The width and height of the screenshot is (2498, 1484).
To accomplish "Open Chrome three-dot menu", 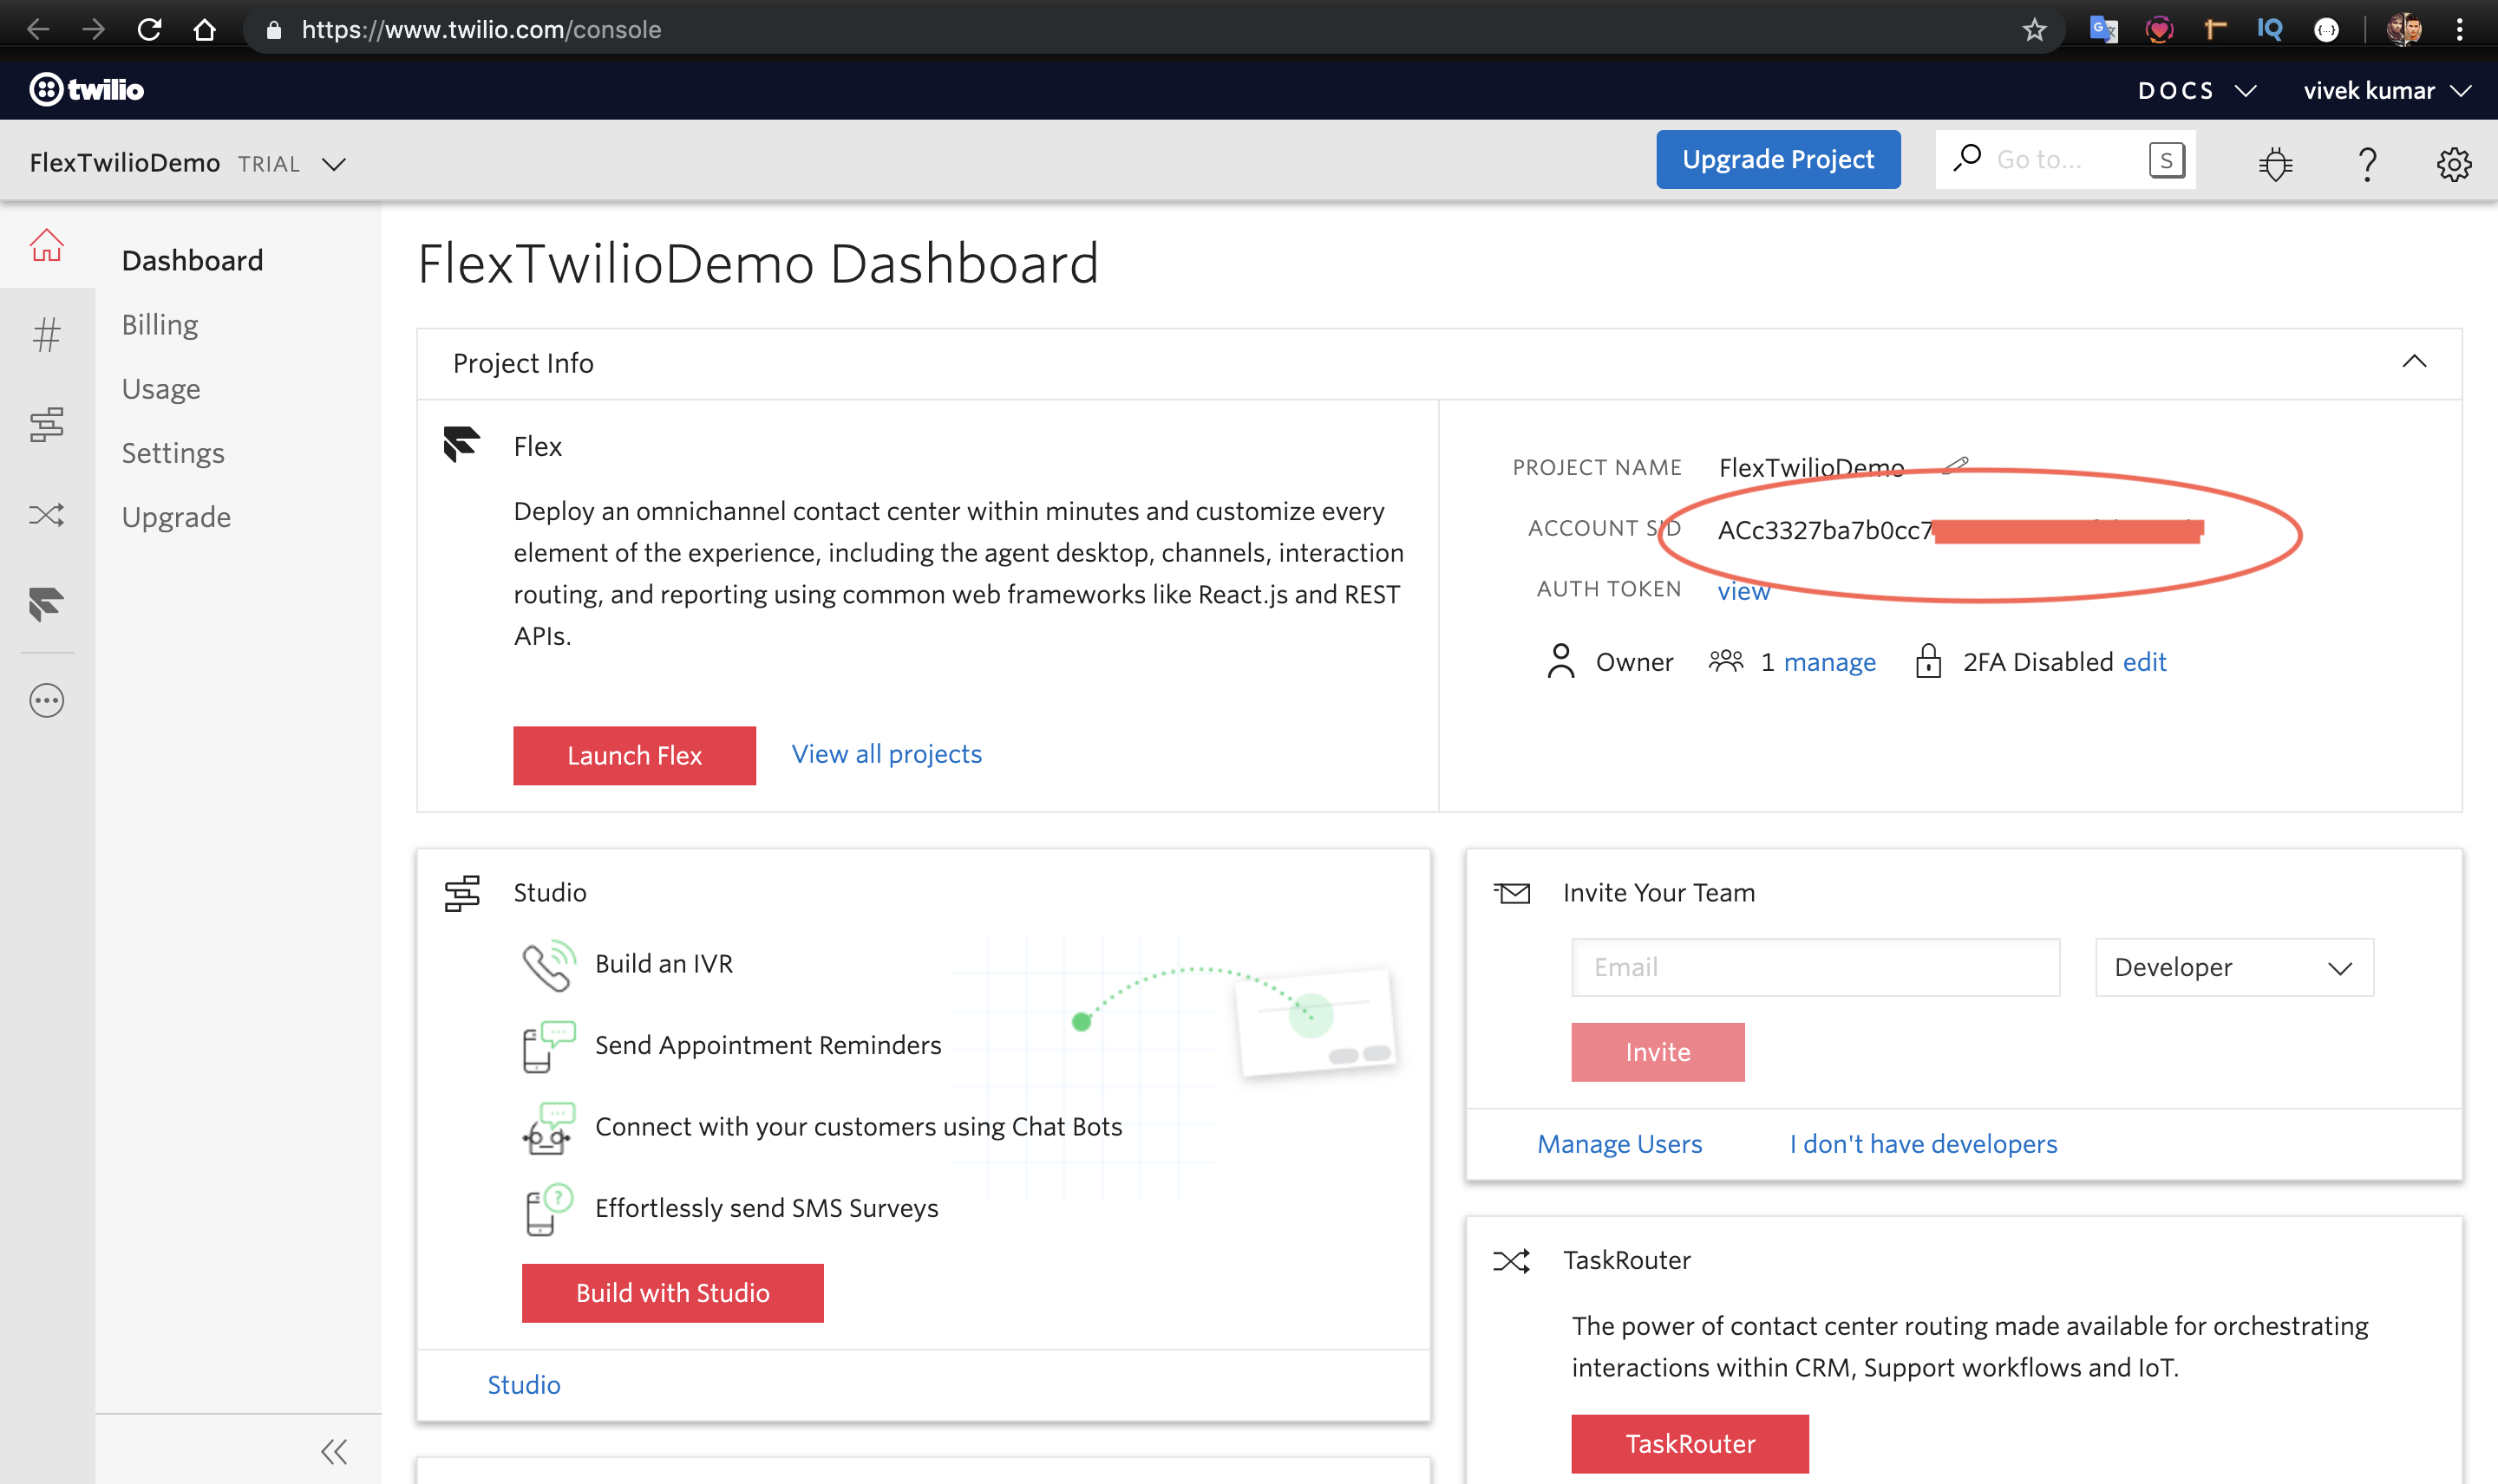I will [x=2459, y=30].
